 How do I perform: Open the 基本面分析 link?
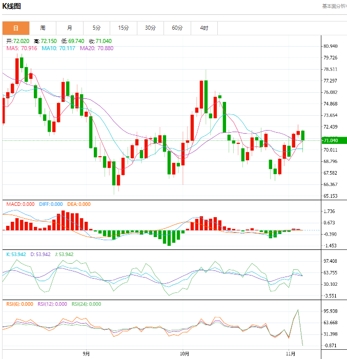[x=334, y=6]
